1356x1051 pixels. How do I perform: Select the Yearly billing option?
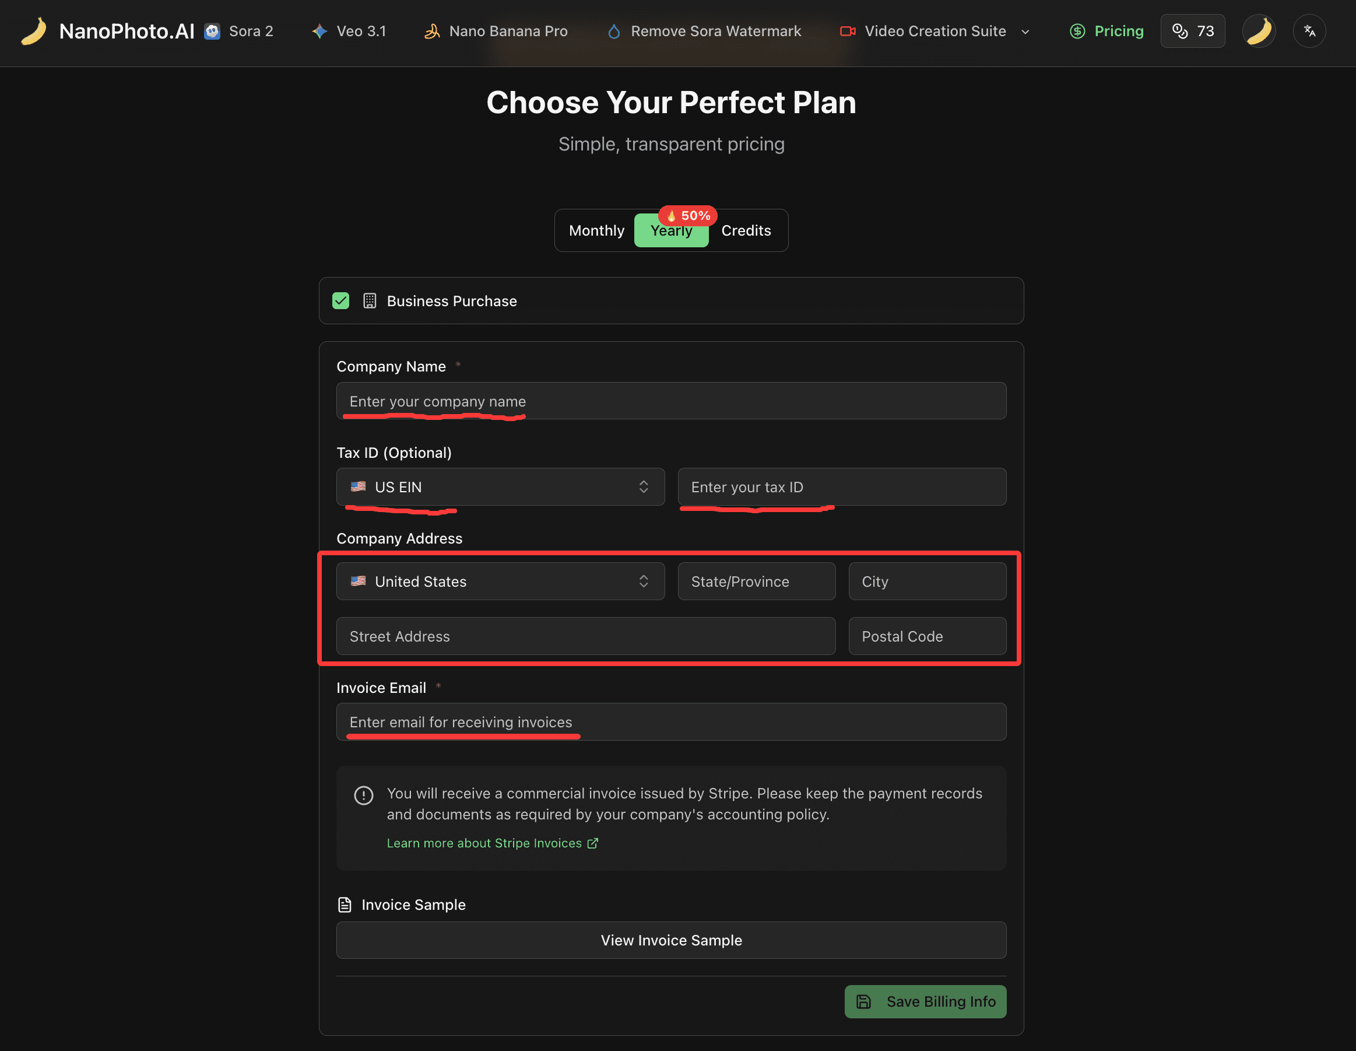pos(671,230)
